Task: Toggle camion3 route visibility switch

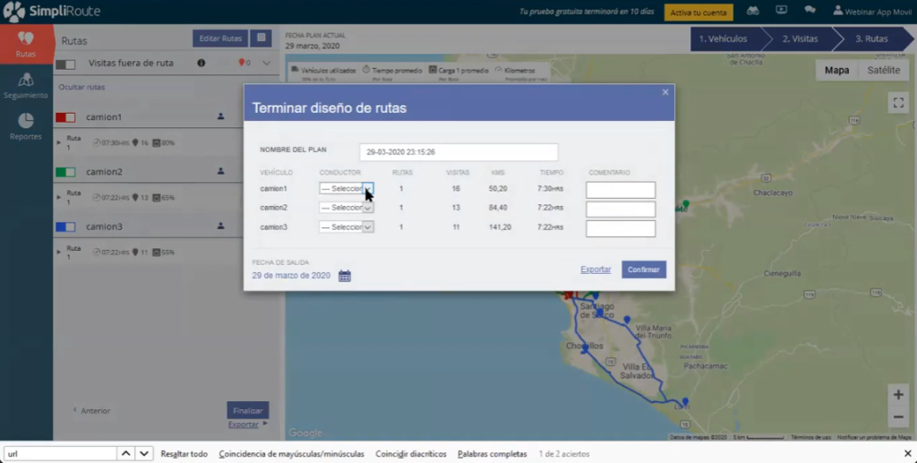Action: (65, 227)
